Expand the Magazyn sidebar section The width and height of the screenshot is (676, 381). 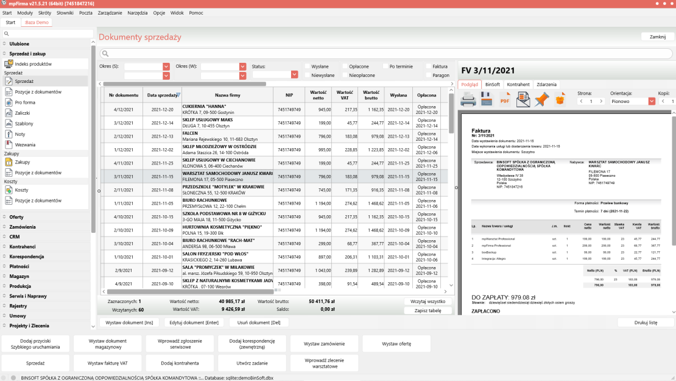(19, 276)
